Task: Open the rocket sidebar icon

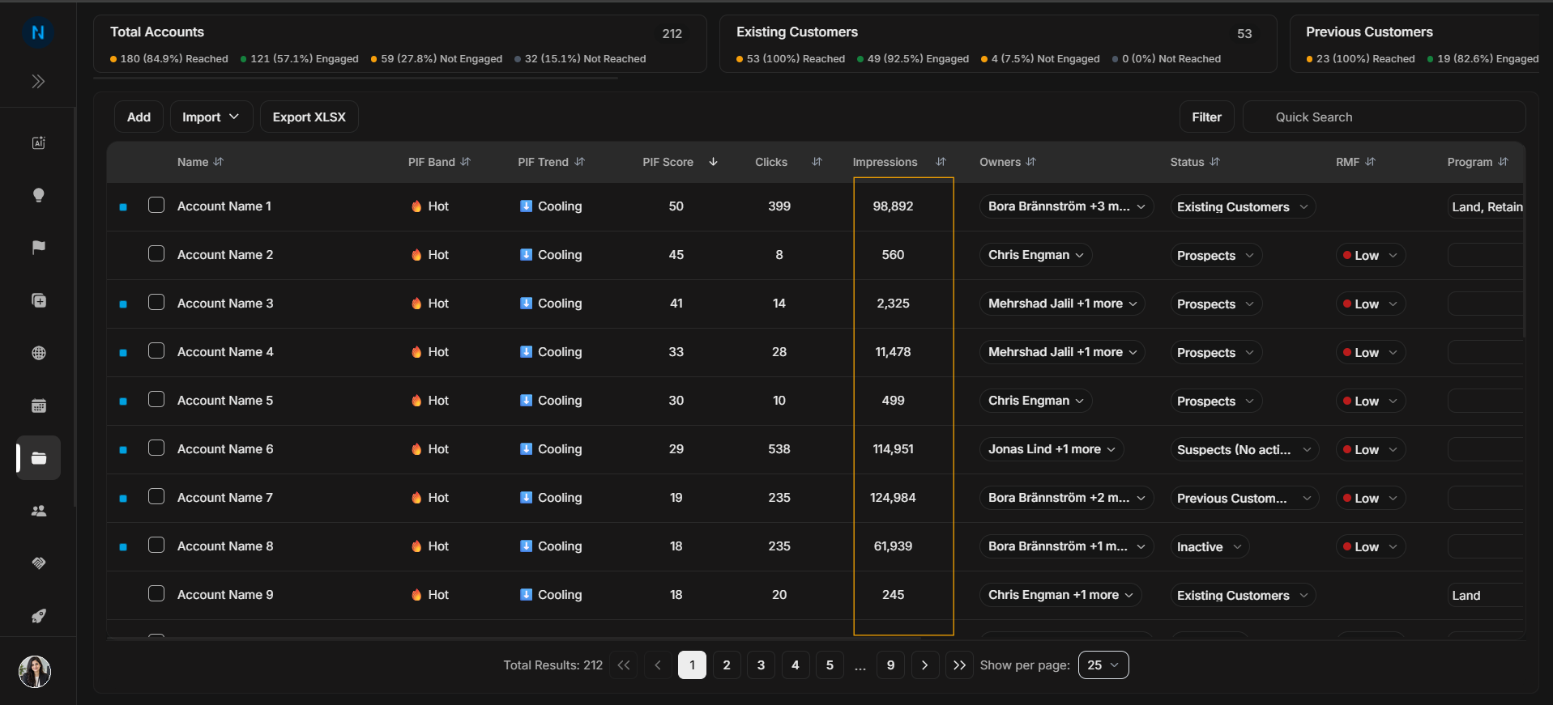Action: coord(38,616)
